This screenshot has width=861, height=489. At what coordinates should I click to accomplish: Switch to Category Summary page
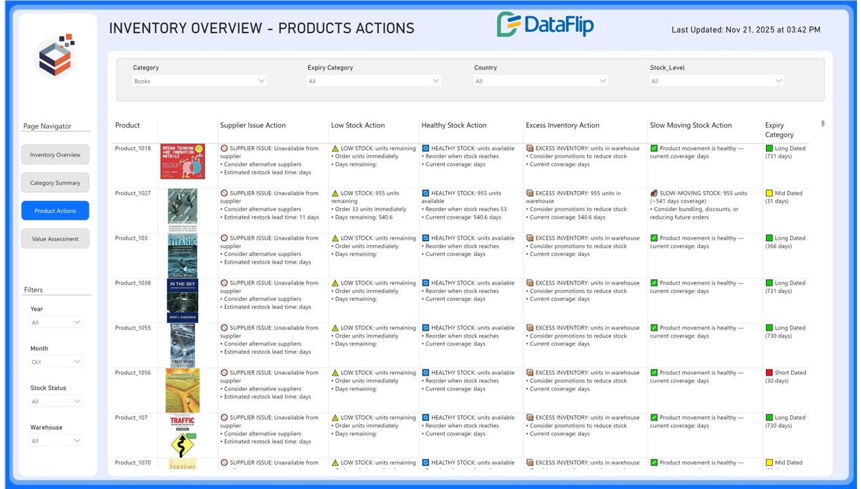pos(55,183)
